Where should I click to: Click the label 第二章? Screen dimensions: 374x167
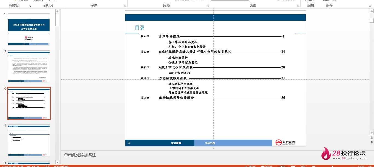(x=145, y=52)
